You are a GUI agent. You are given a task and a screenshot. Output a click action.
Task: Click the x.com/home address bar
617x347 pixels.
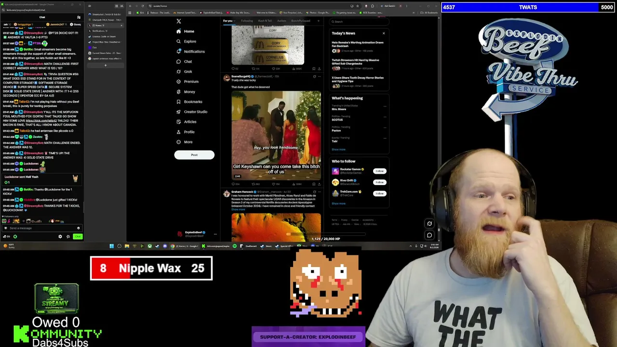(x=248, y=6)
